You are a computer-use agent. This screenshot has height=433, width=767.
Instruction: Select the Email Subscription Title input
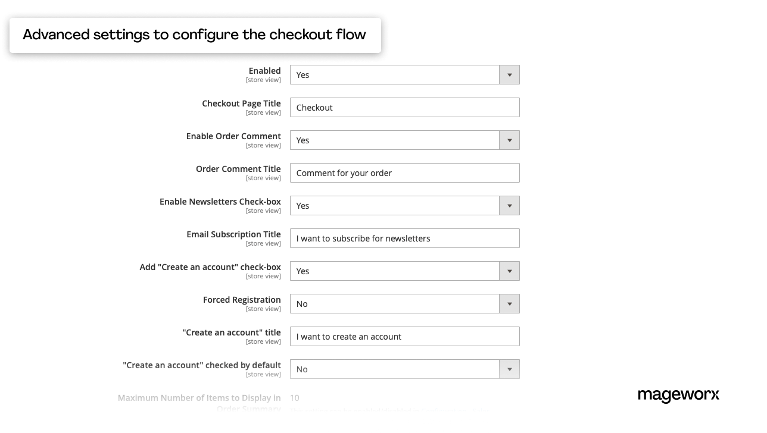point(404,238)
